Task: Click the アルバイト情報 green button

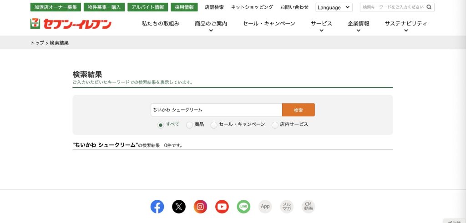Action: click(148, 7)
